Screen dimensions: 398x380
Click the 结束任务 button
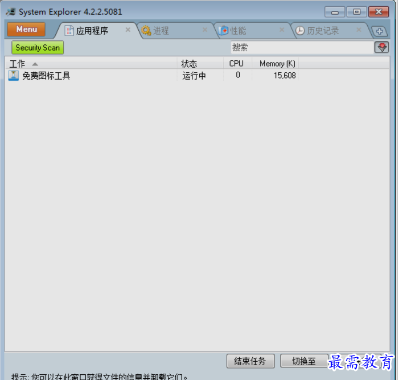(x=251, y=361)
